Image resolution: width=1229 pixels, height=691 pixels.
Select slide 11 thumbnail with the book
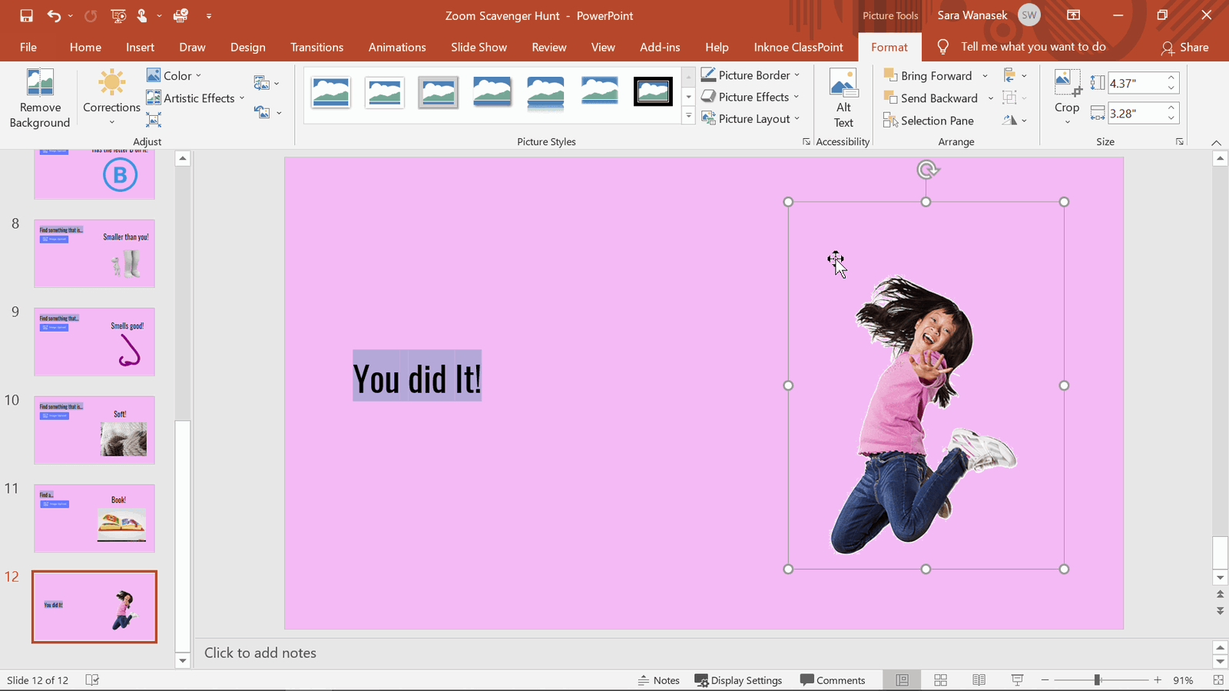coord(94,518)
